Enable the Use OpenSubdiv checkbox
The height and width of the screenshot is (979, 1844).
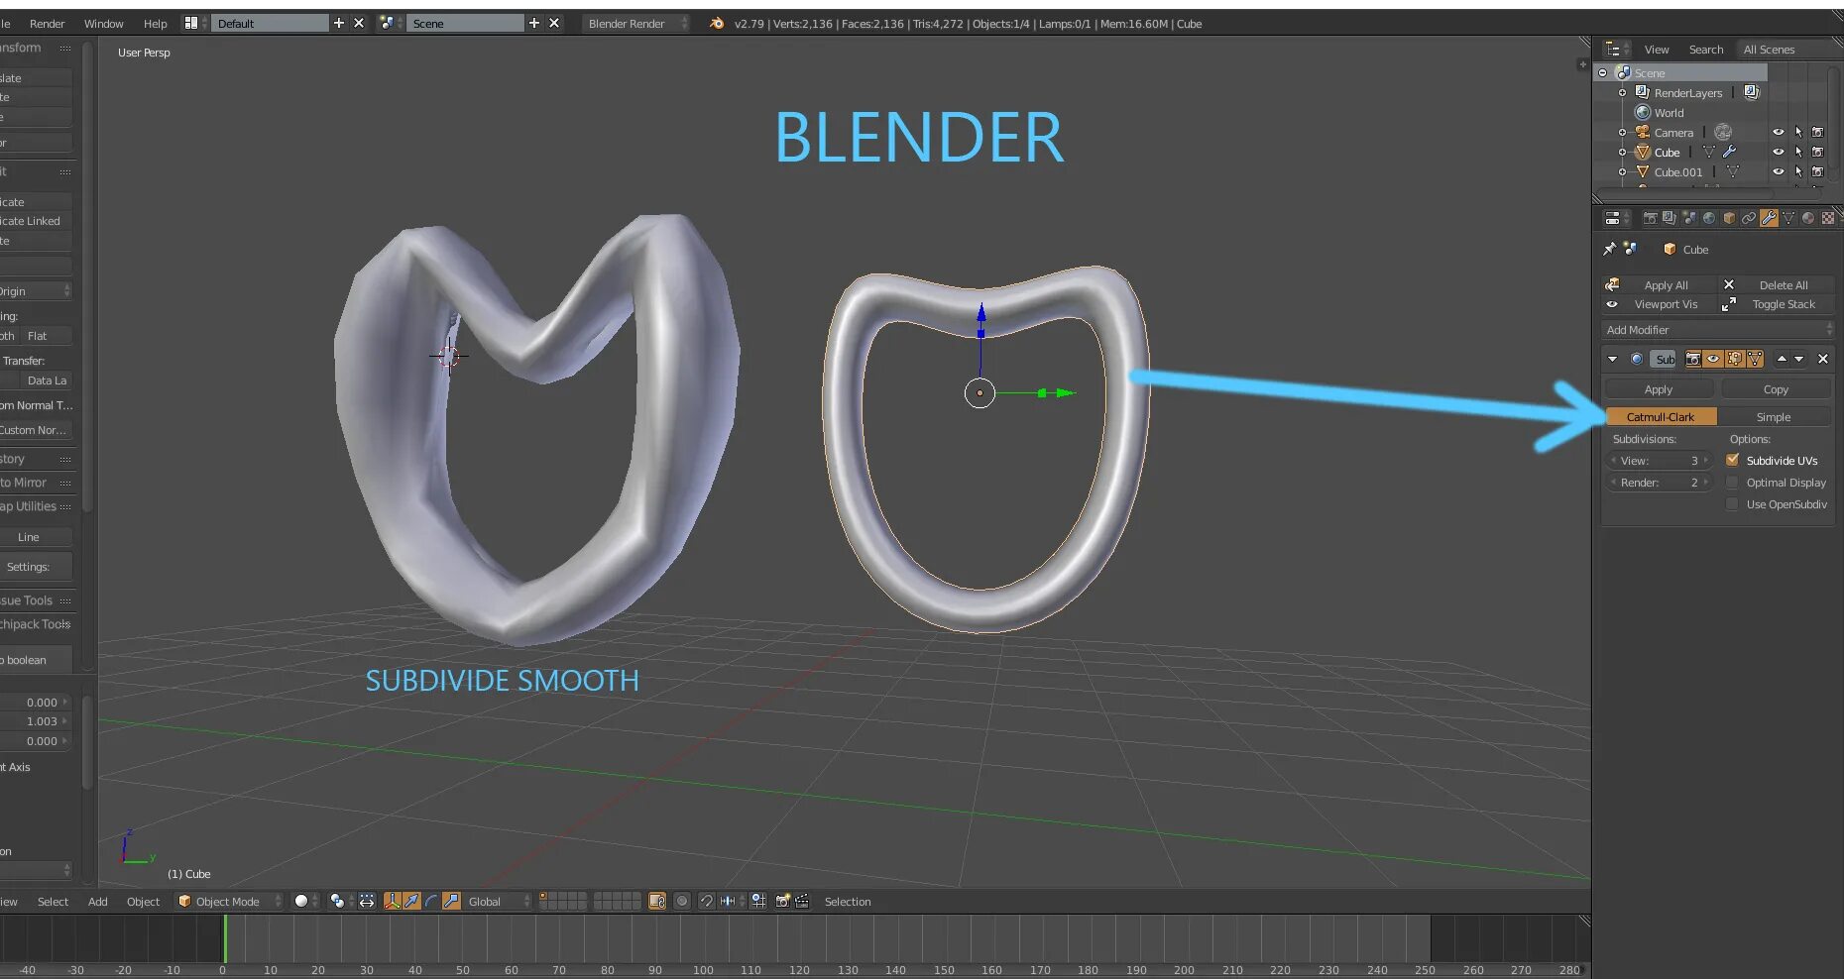(1733, 504)
